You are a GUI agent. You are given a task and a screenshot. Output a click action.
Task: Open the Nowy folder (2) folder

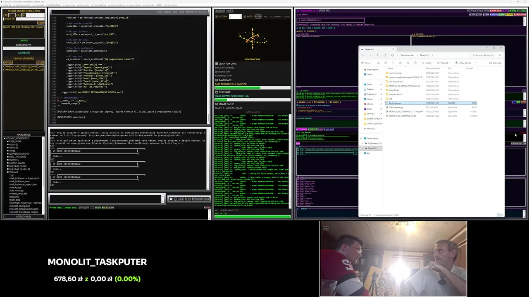394,94
